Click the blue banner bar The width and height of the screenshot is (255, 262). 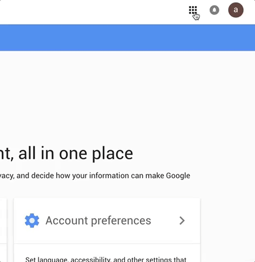pyautogui.click(x=127, y=38)
